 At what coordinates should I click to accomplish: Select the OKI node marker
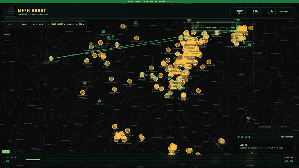pyautogui.click(x=157, y=86)
